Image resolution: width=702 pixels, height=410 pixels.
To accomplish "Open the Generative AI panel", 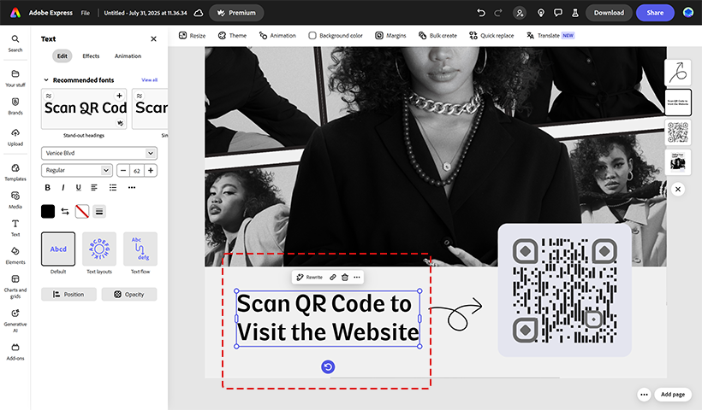I will pos(15,320).
